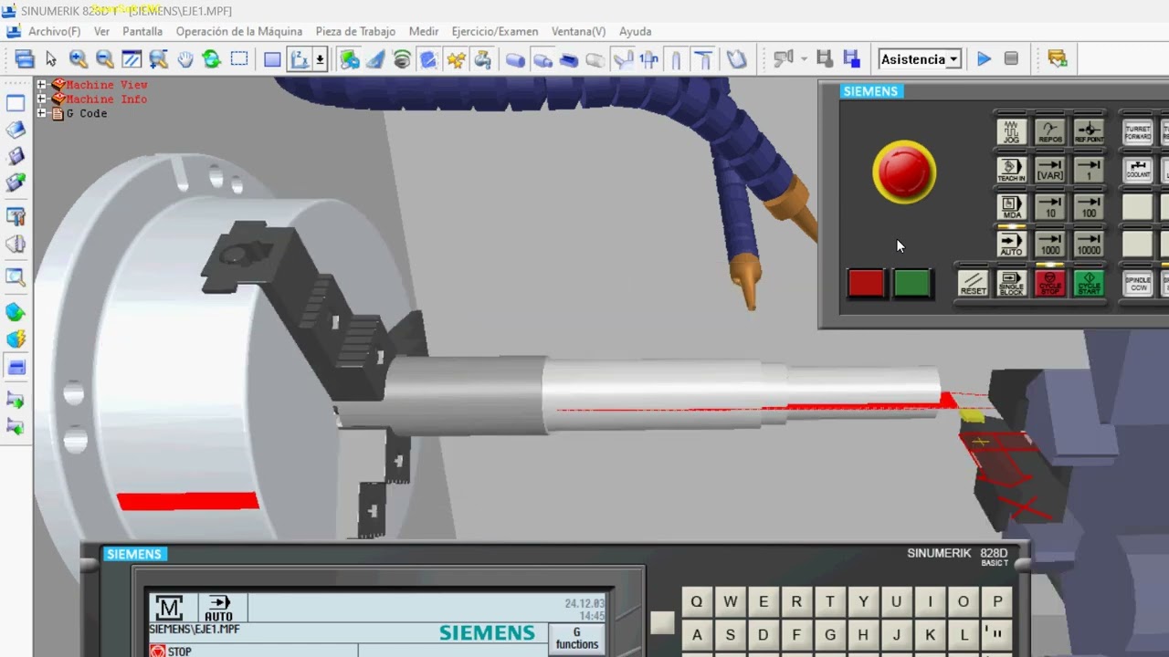Click the M machine area icon on screen

(169, 608)
